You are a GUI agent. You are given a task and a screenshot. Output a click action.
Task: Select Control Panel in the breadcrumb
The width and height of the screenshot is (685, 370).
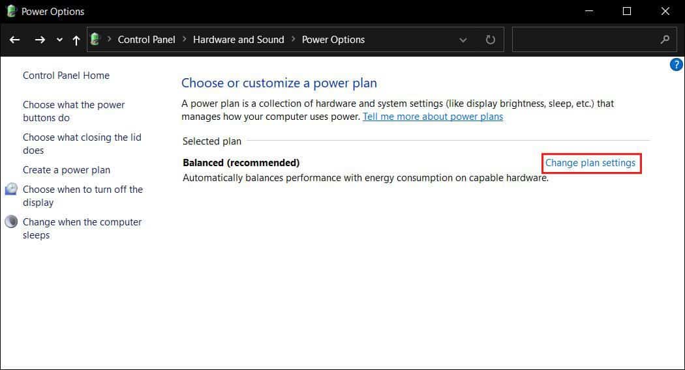(146, 40)
